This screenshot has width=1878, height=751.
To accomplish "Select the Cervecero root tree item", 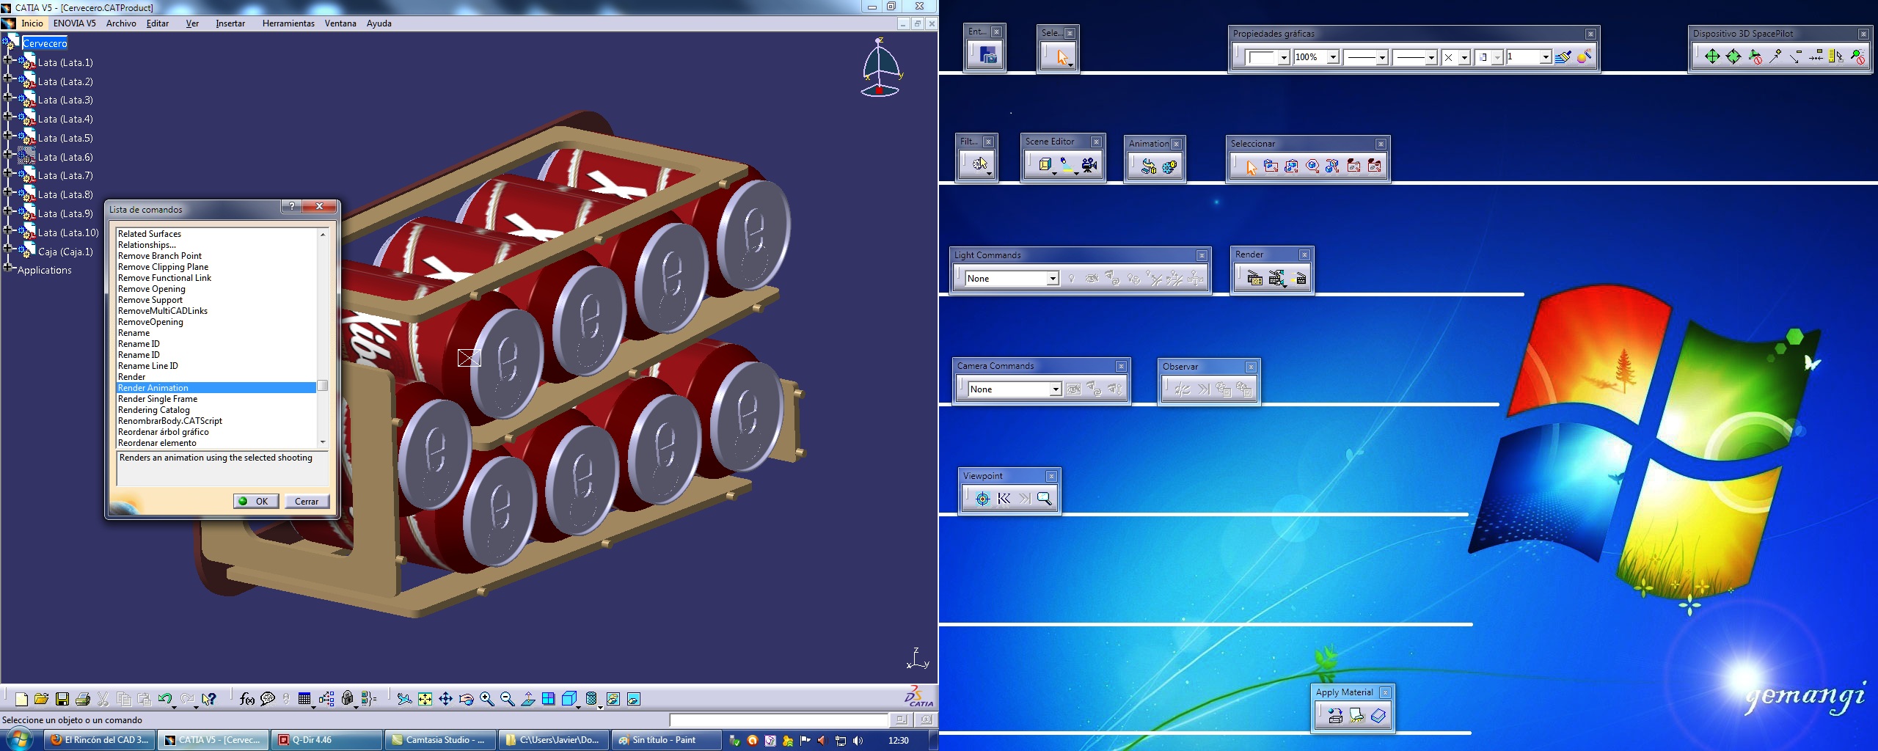I will click(x=45, y=44).
